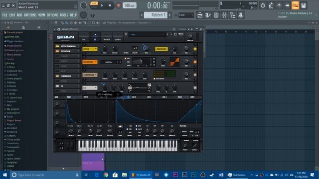Toggle EQ effect enable in FX list

[57, 86]
